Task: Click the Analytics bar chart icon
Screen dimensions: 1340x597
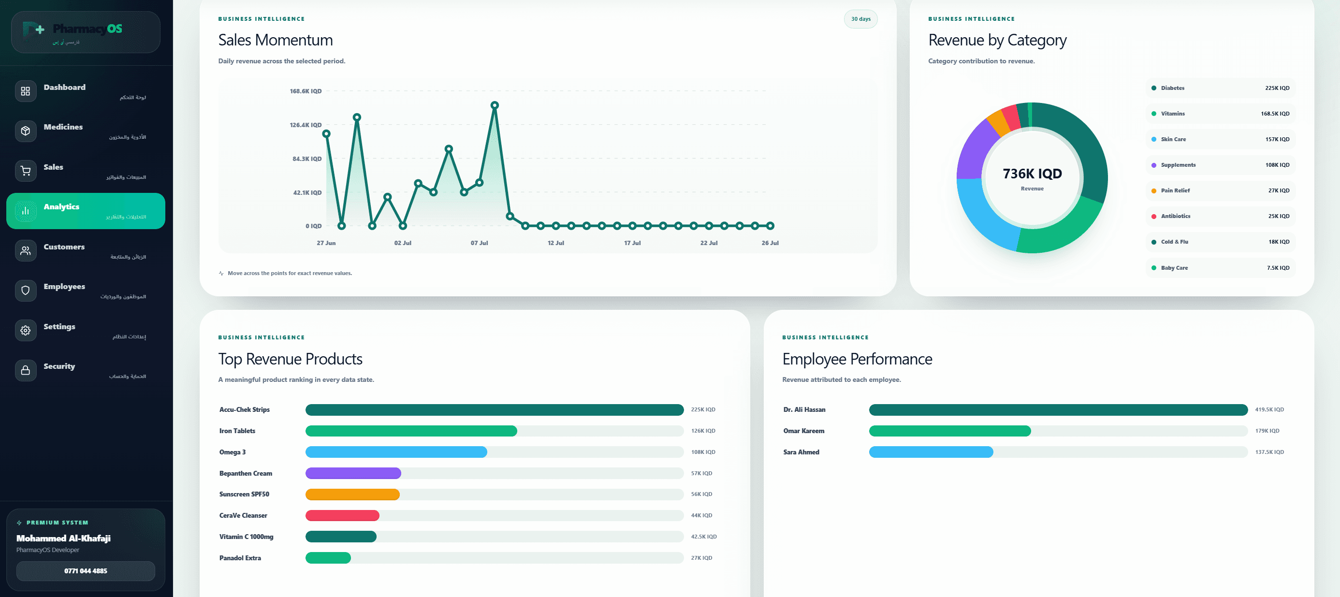Action: (x=26, y=211)
